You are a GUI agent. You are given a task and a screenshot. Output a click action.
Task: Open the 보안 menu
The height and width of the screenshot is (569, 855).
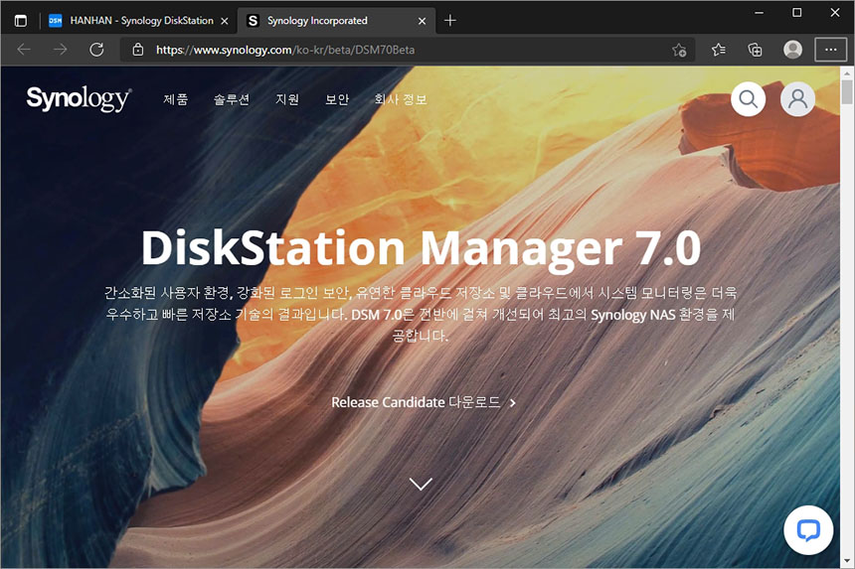337,99
